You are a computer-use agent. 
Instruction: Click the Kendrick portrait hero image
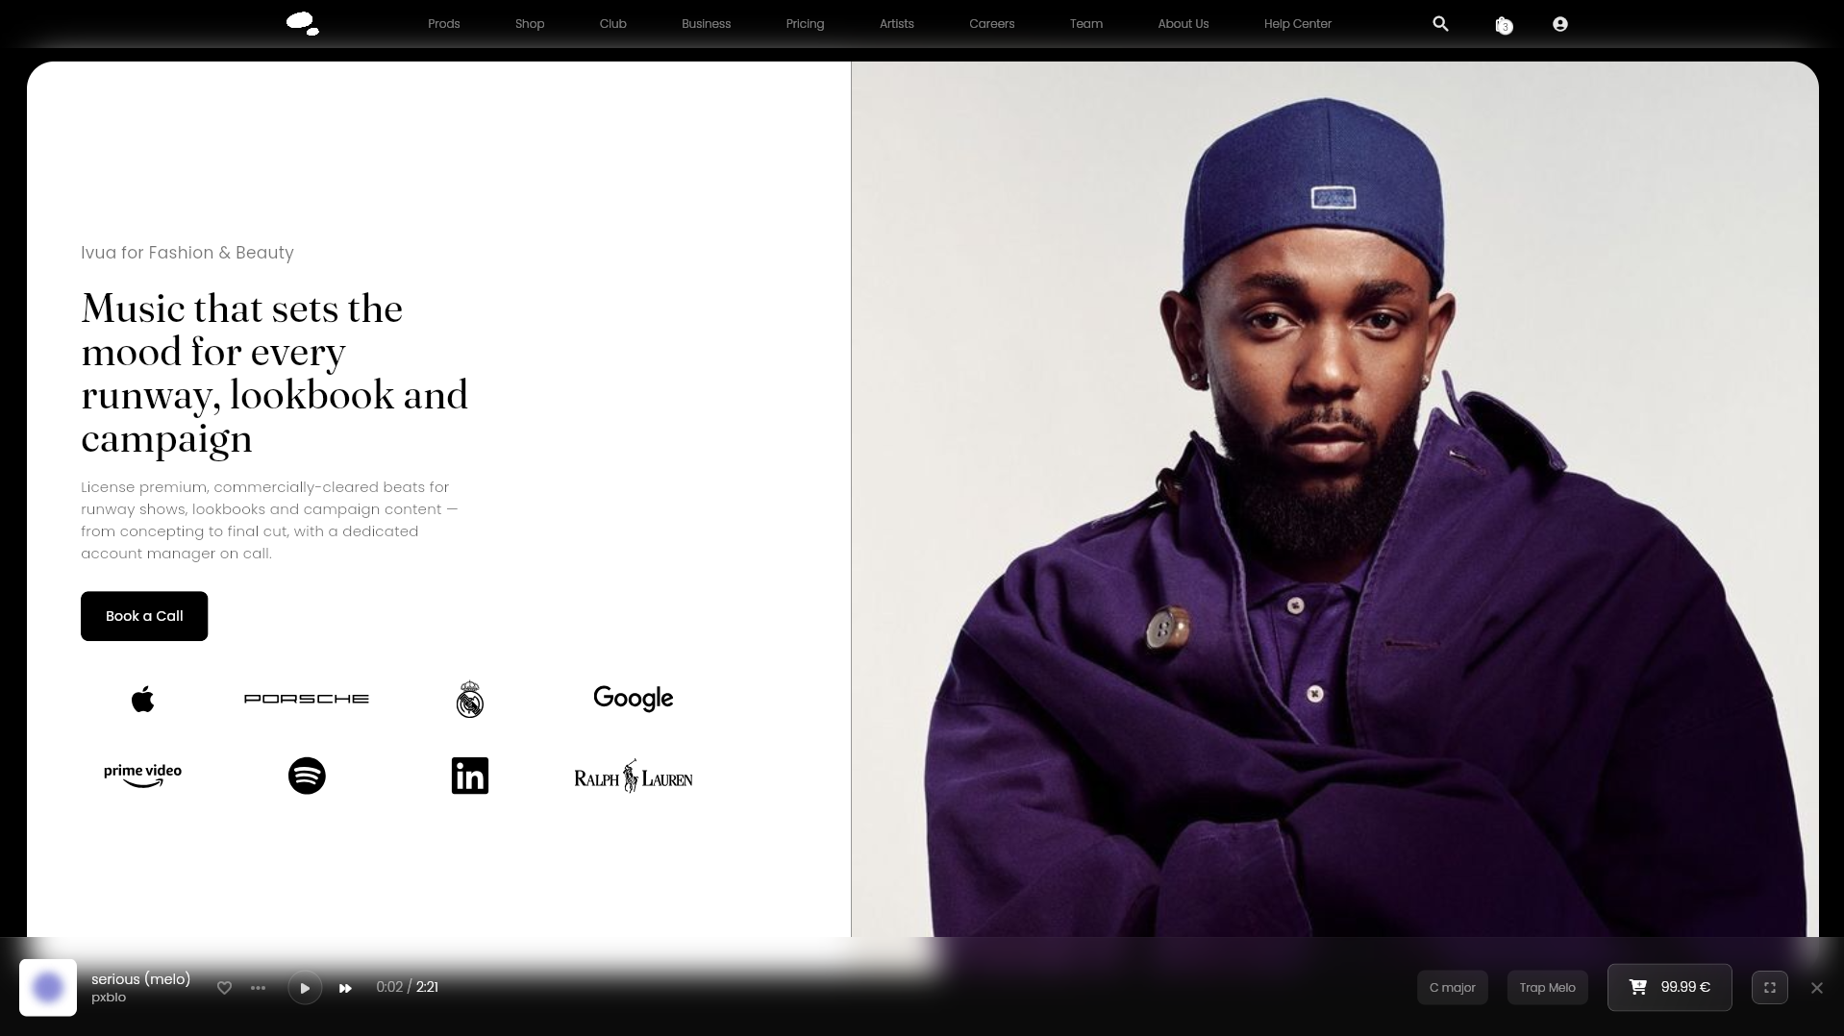point(1334,500)
